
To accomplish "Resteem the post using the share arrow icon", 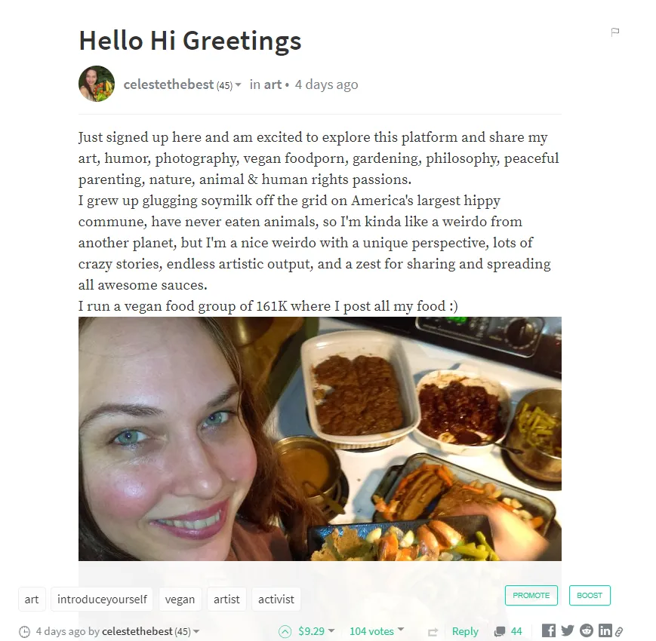I will (433, 632).
